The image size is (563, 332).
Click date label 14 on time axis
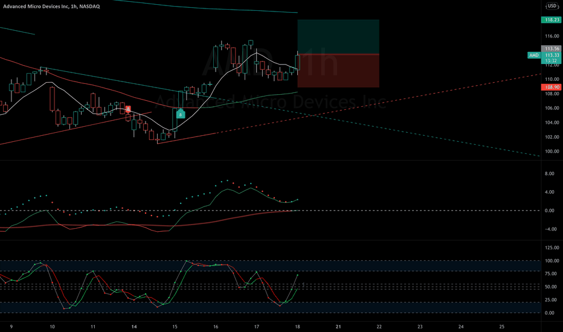coord(134,327)
